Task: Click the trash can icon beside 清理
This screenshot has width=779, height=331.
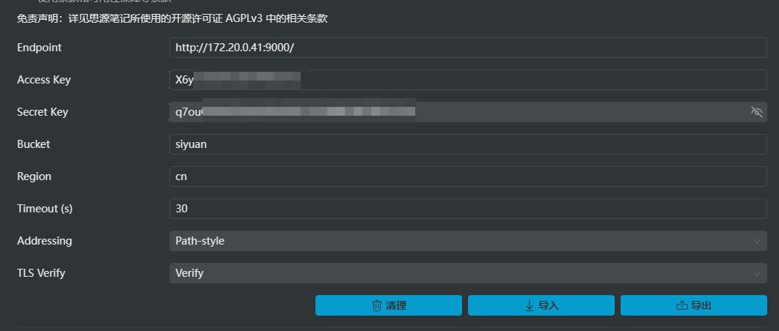Action: [377, 305]
